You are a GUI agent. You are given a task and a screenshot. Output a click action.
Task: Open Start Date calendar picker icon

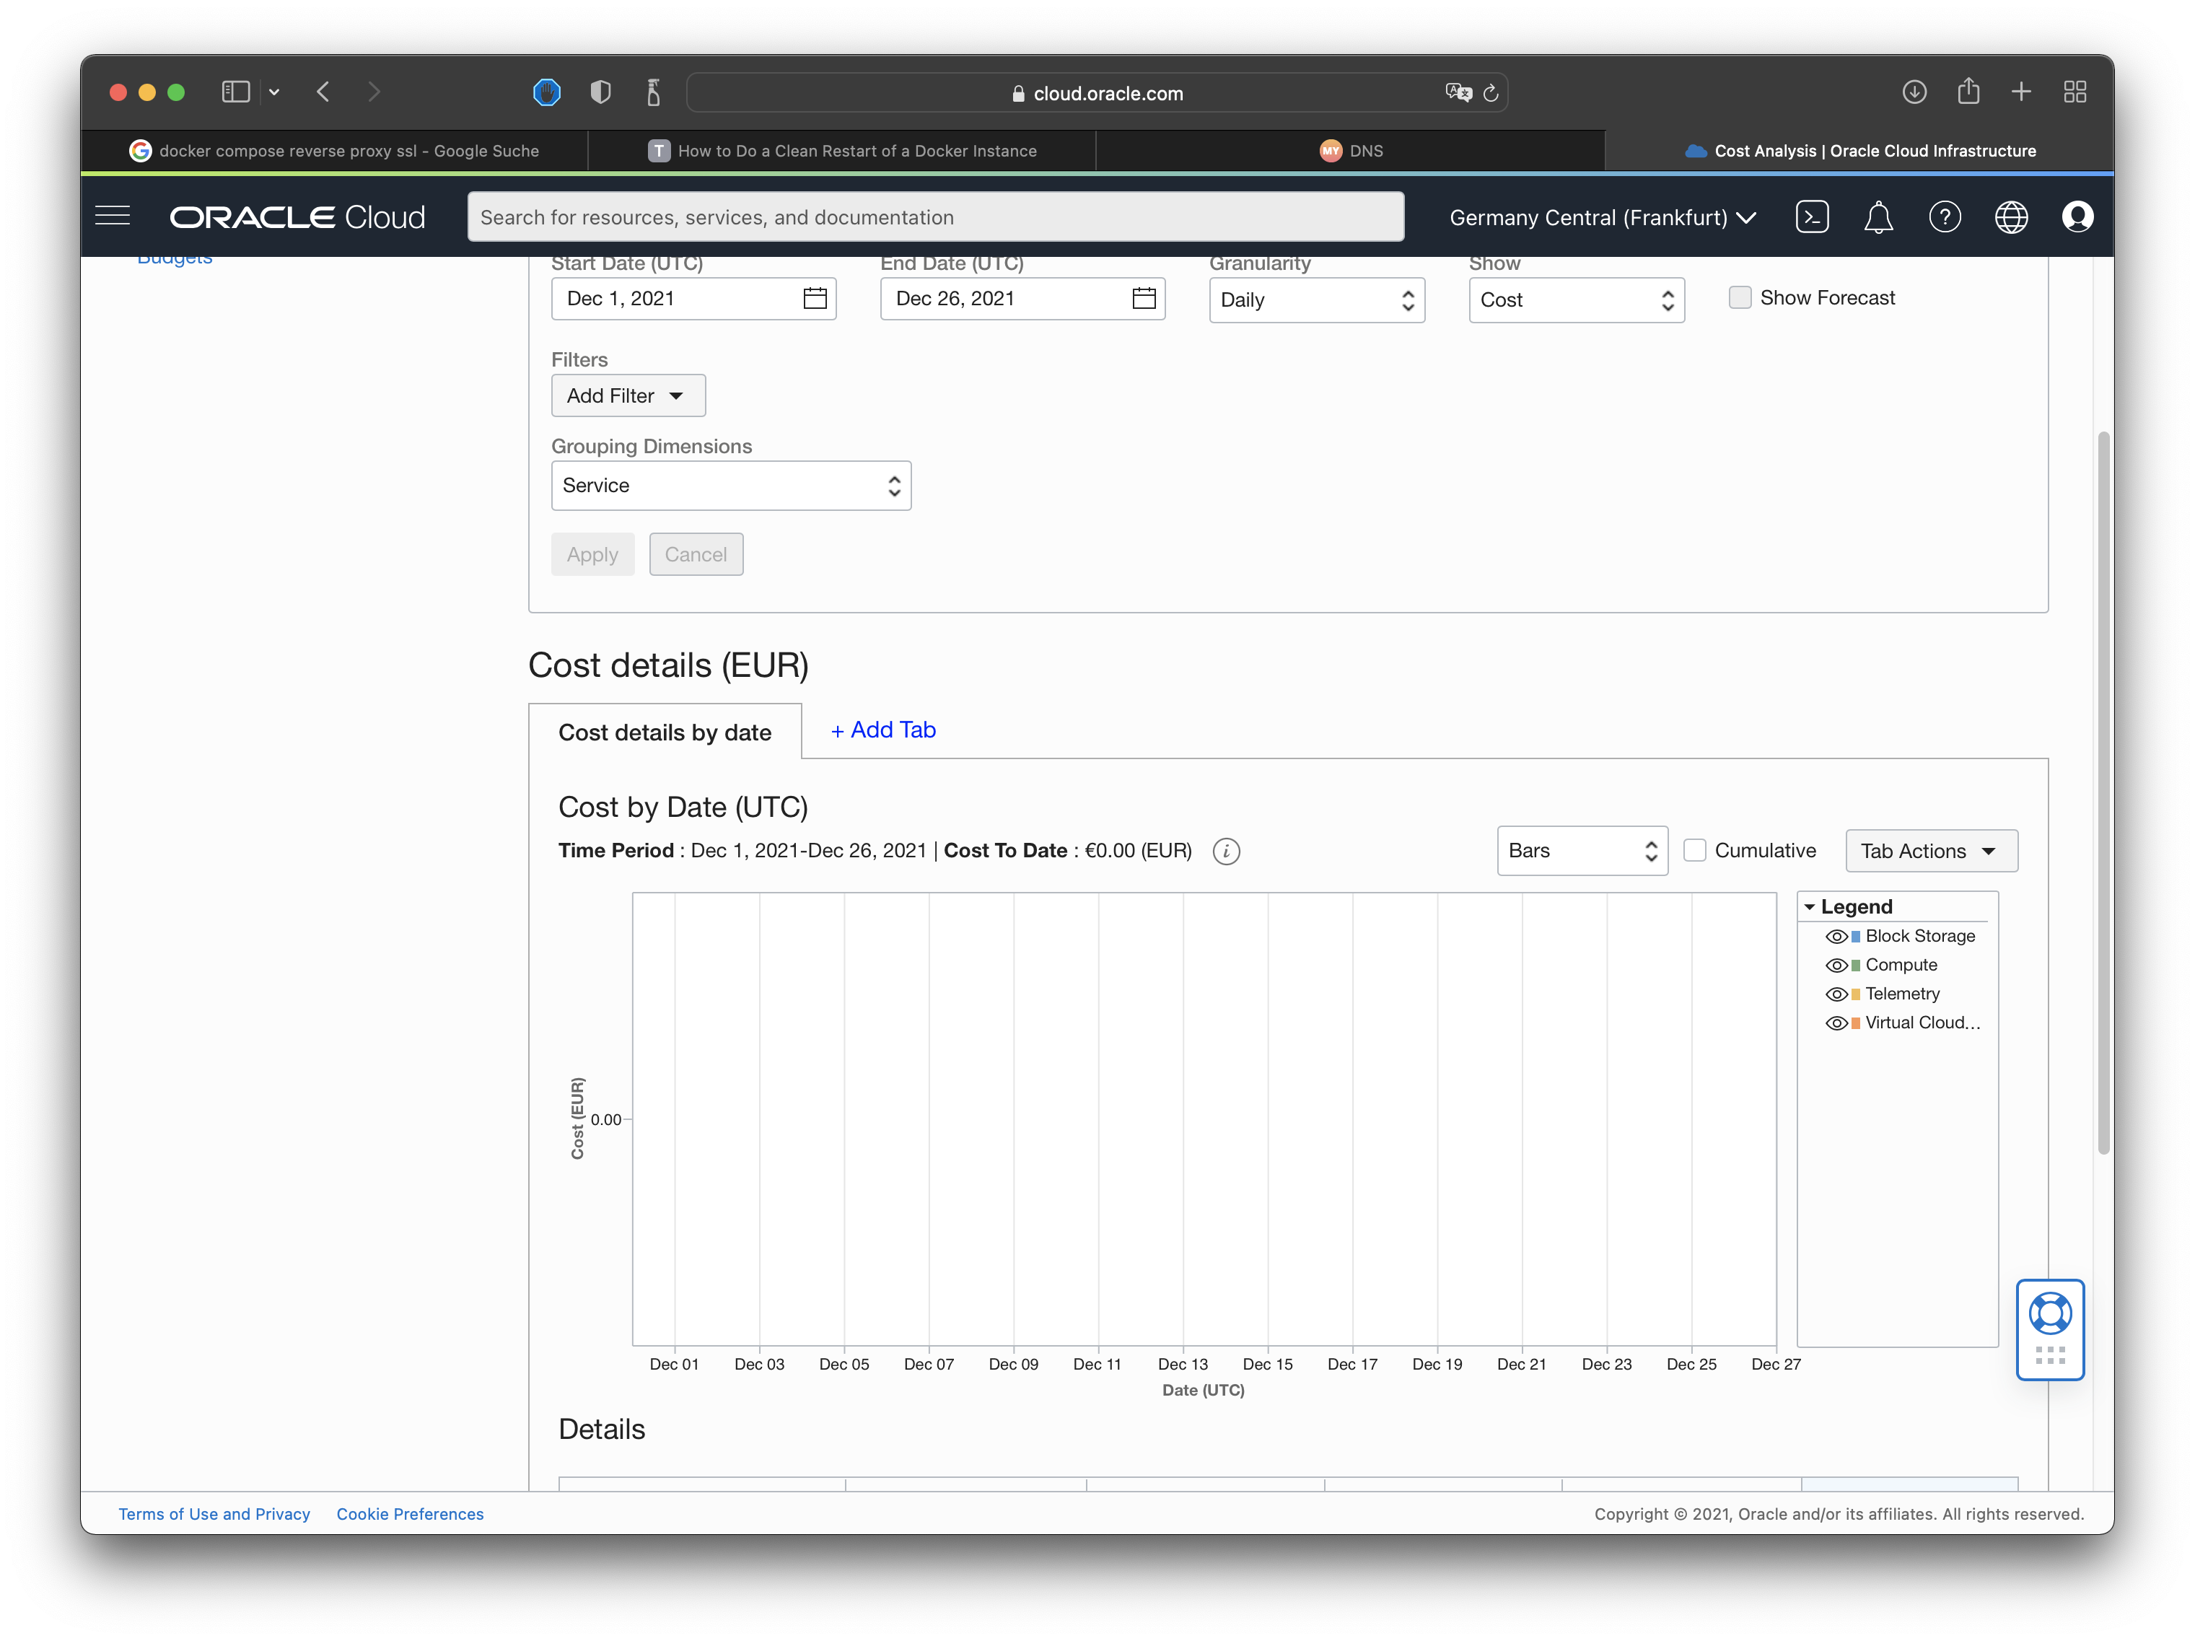(x=815, y=299)
